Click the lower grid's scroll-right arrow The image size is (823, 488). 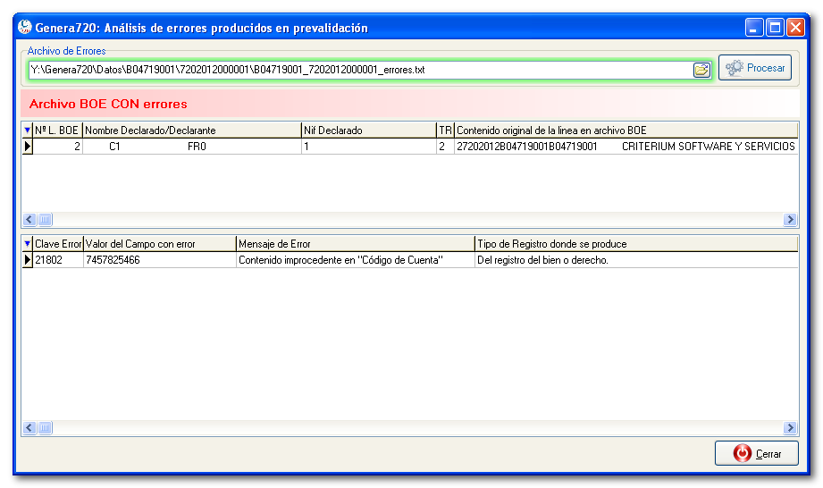(x=790, y=427)
